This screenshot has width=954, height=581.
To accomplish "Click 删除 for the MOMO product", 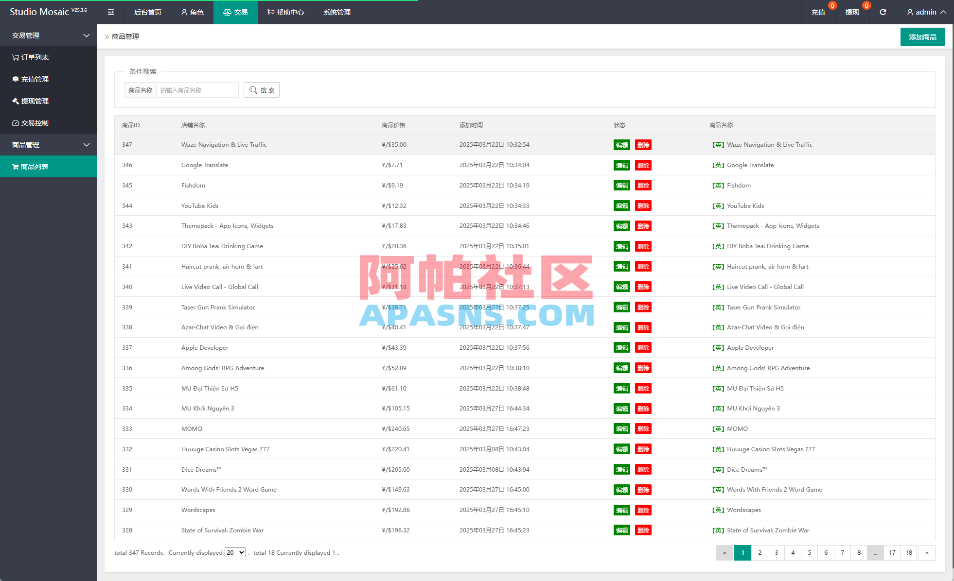I will [x=643, y=428].
